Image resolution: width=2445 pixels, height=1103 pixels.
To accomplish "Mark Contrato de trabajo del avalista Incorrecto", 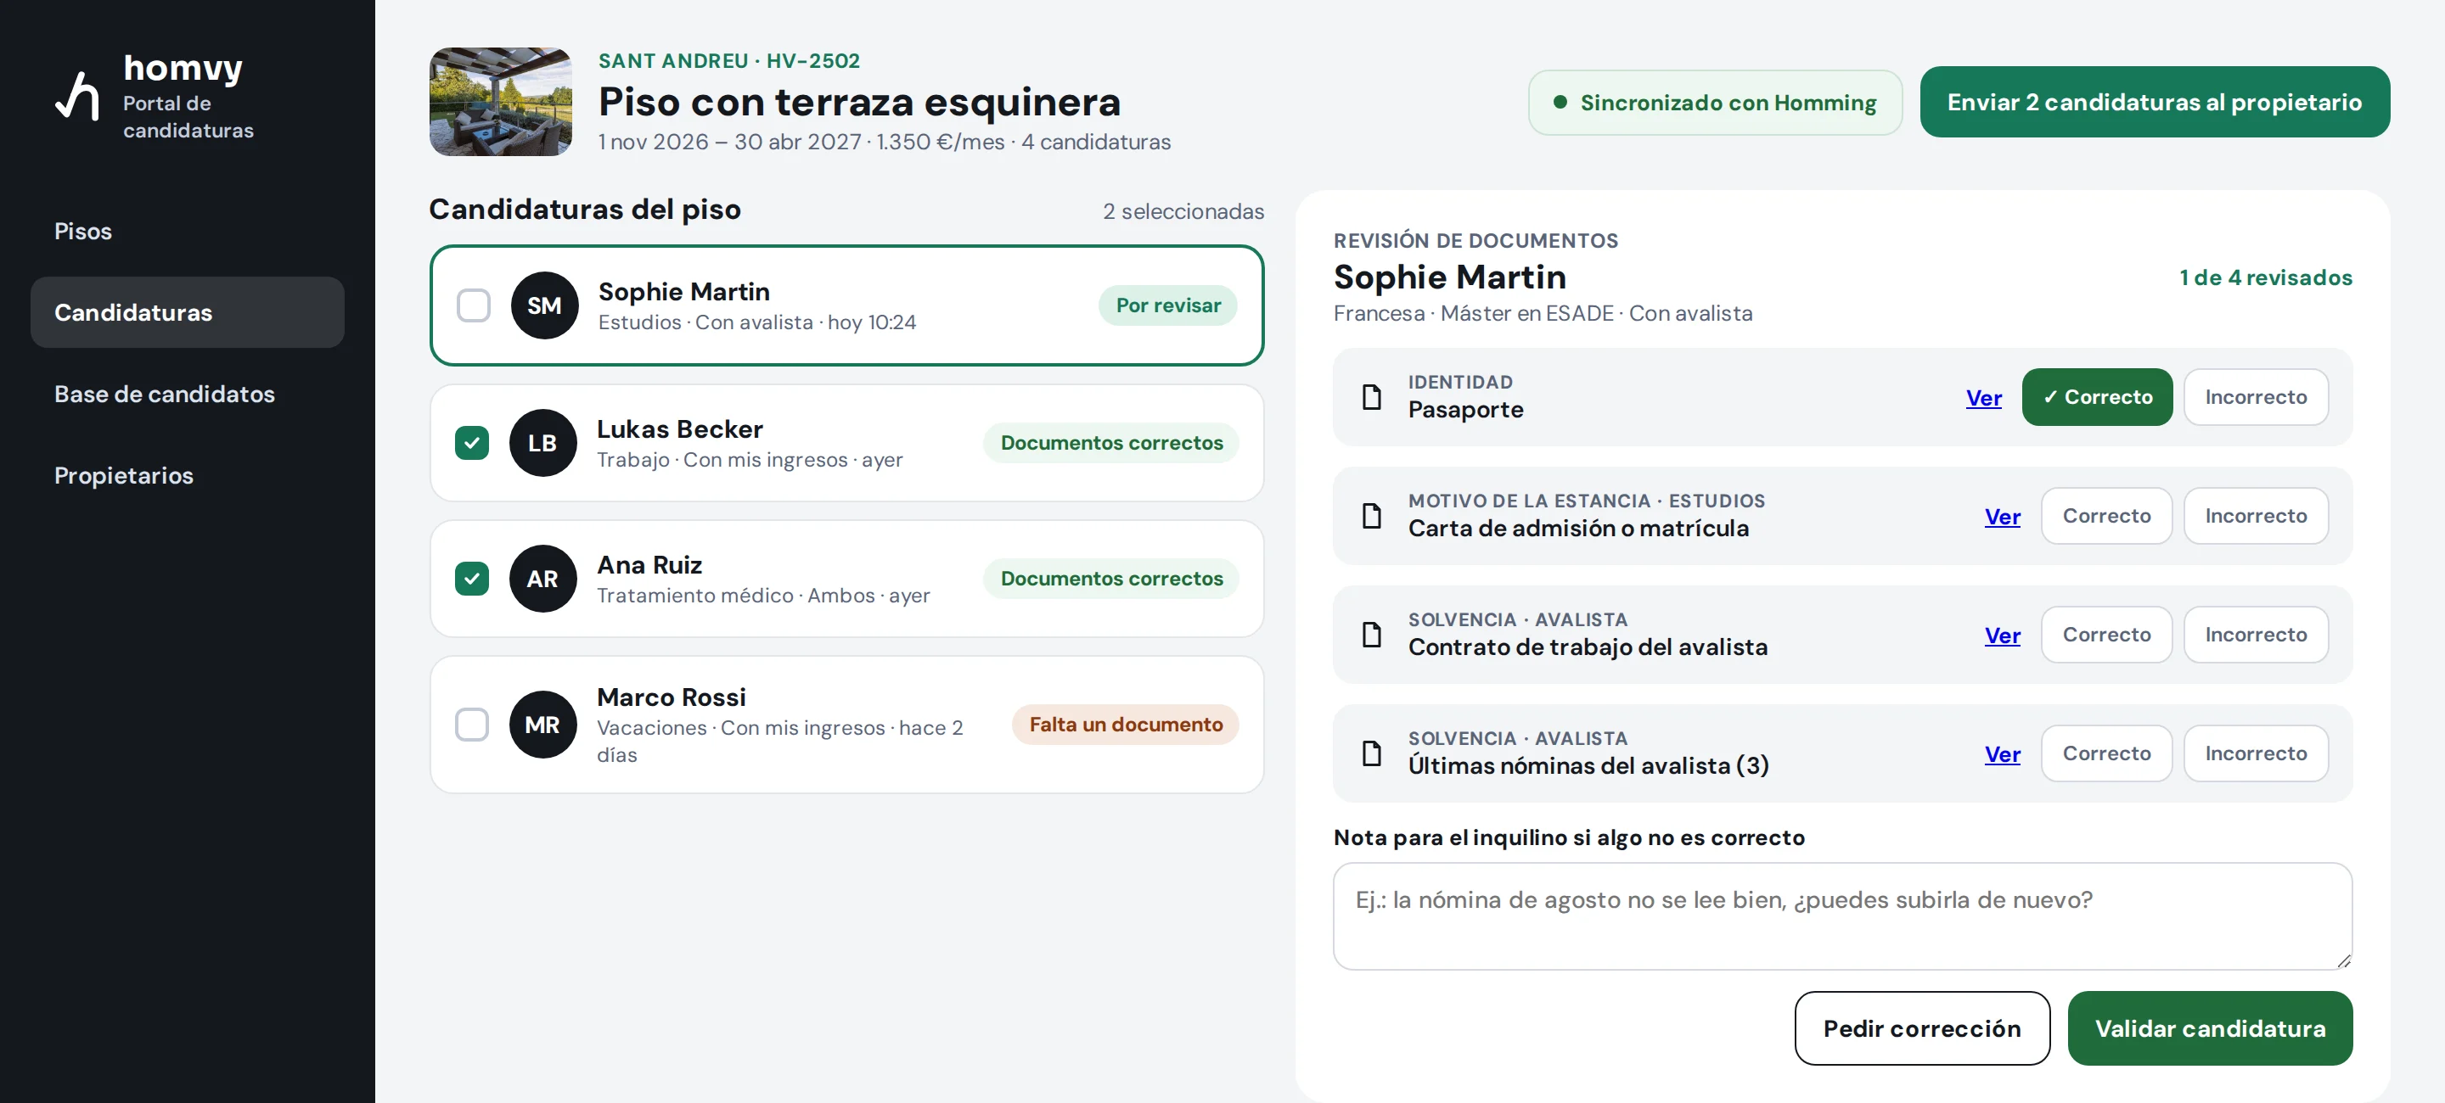I will (x=2255, y=635).
